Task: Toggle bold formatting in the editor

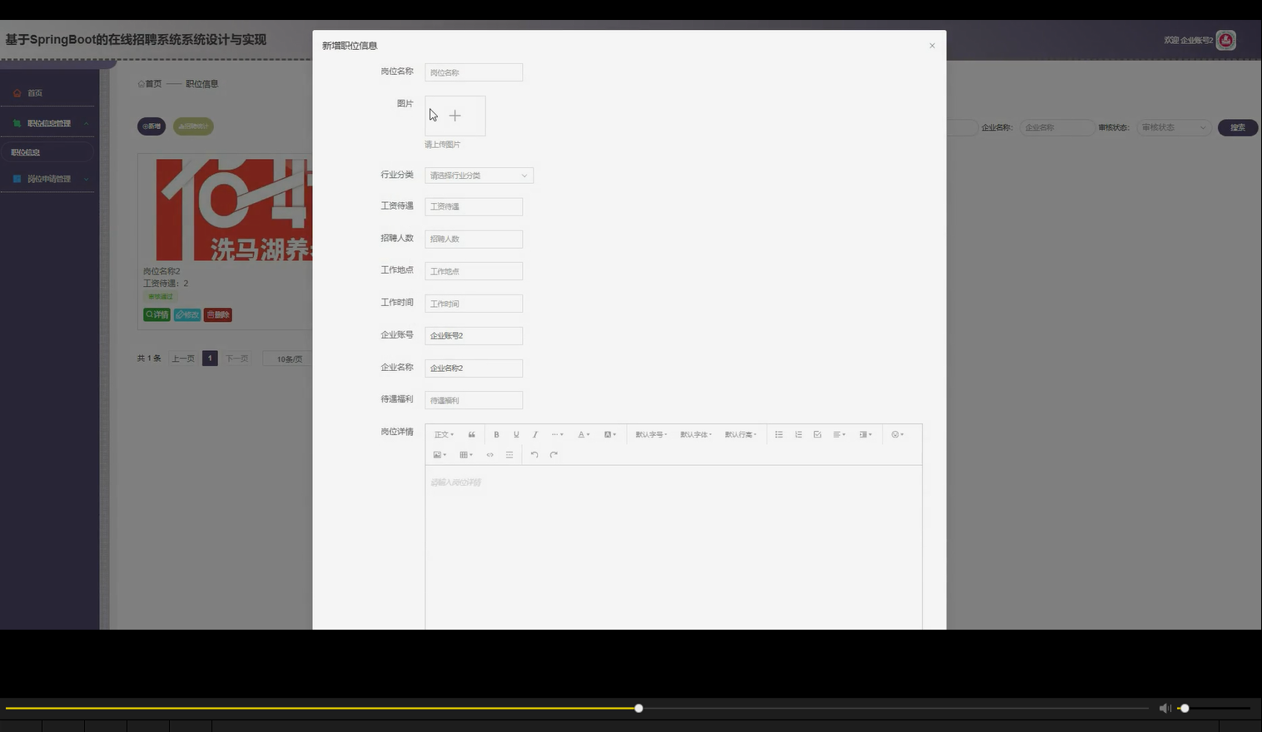Action: 496,434
